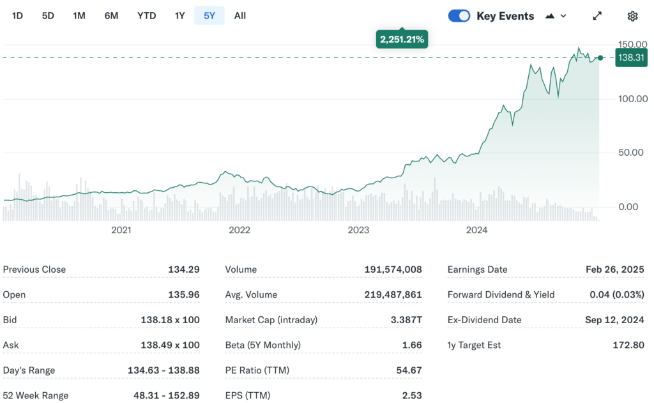Choose the 5D time range
This screenshot has width=654, height=403.
pos(48,15)
